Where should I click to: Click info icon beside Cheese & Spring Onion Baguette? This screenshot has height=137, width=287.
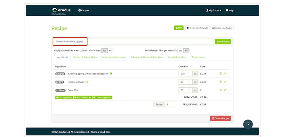tap(111, 74)
